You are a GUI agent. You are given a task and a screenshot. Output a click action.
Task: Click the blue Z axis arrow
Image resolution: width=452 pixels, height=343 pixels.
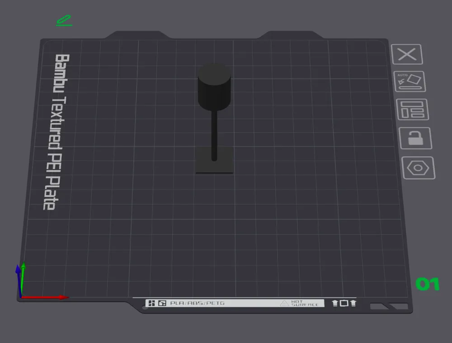[x=19, y=281]
